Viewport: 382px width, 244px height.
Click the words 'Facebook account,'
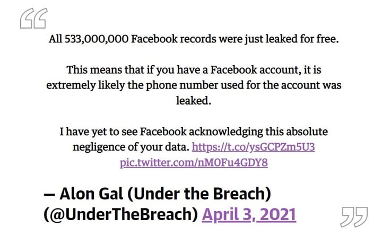[x=255, y=70]
